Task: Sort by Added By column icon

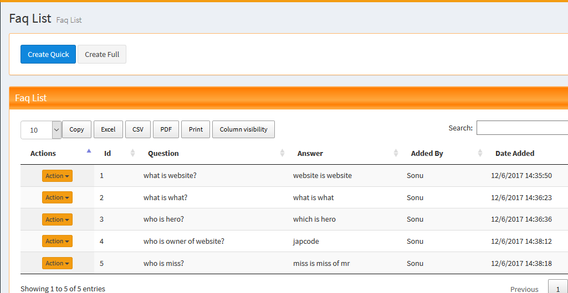Action: (x=479, y=153)
